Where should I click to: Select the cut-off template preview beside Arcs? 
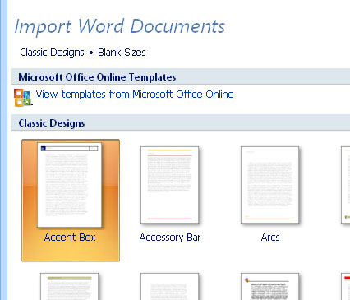346,185
